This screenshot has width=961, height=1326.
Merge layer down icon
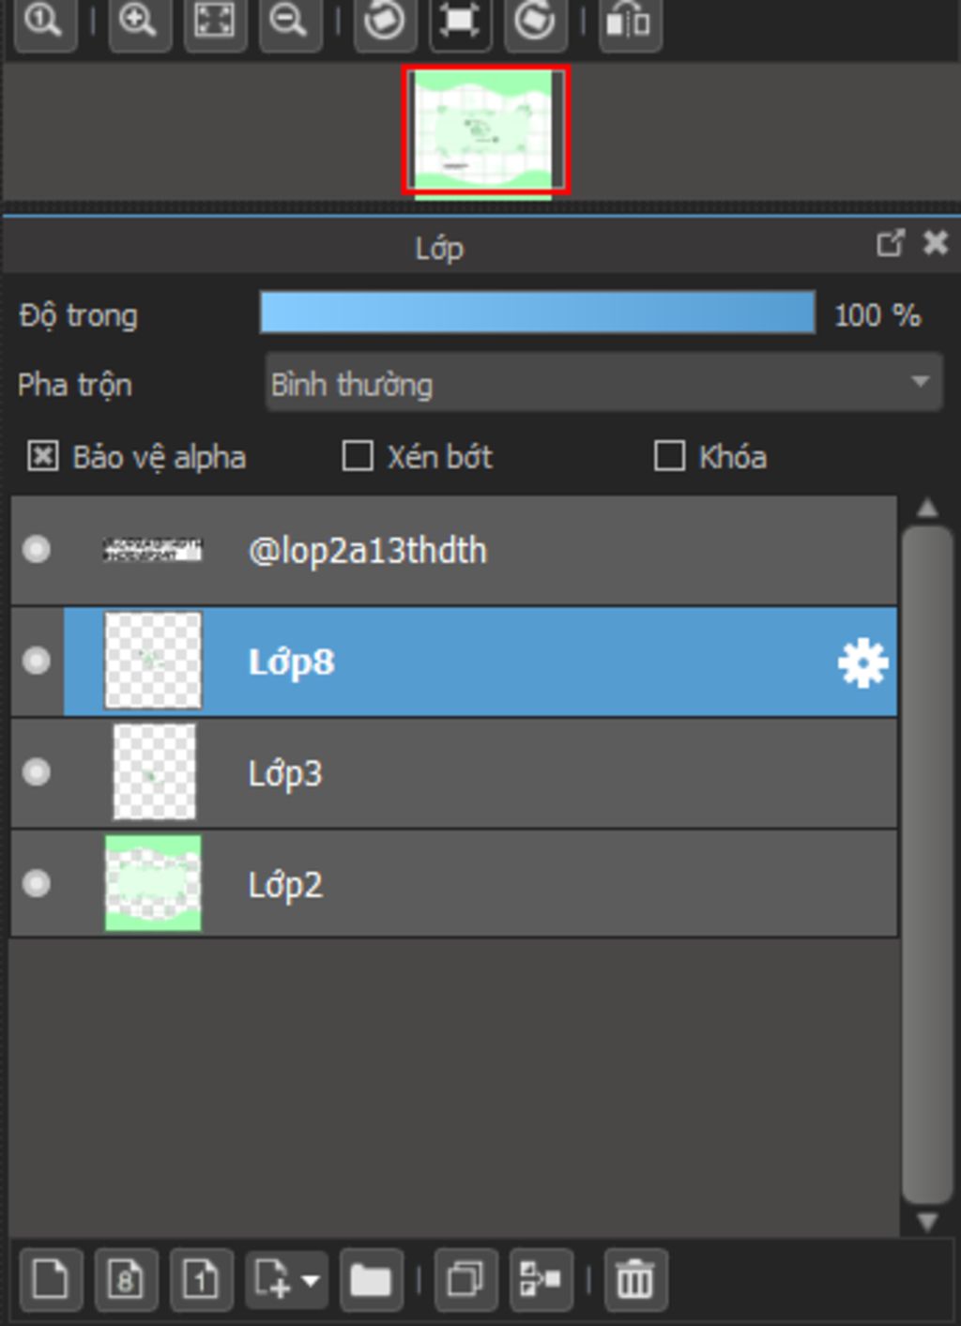[x=541, y=1279]
